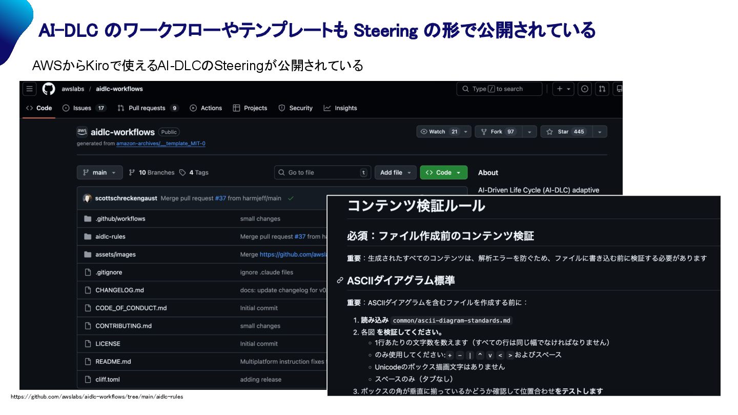Click folder icon beside .github/workflows

88,219
